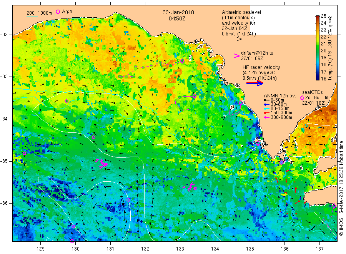
Task: Click the 137 longitude axis label
Action: [319, 249]
